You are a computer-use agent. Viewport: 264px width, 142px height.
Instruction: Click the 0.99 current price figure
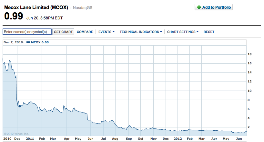(x=13, y=16)
